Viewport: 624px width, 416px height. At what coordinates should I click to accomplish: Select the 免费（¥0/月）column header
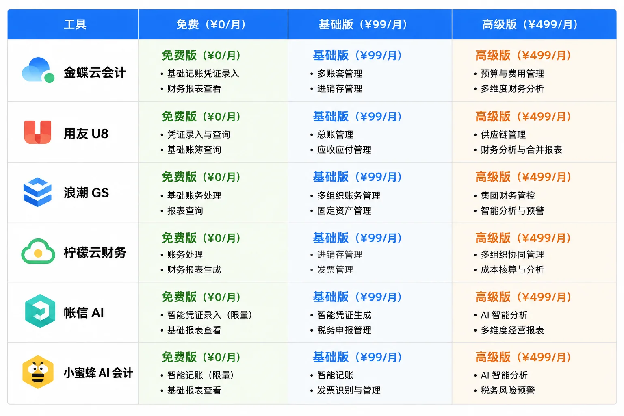(x=213, y=24)
